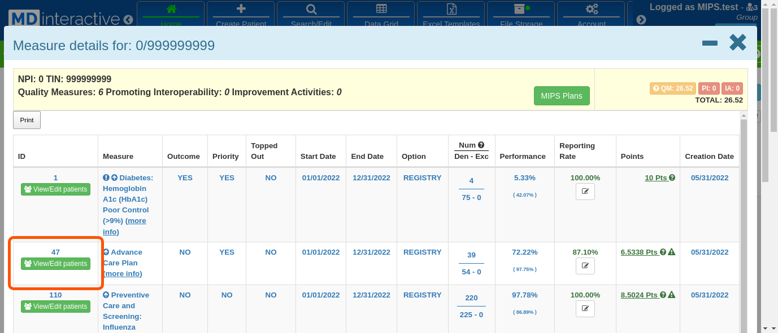Click help icon next to 10 Pts
The height and width of the screenshot is (333, 778).
coord(672,178)
